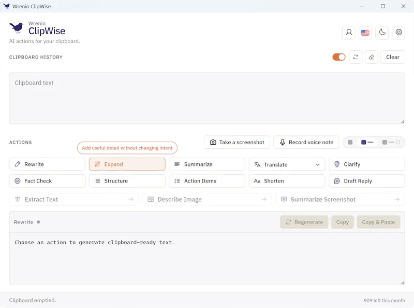This screenshot has width=414, height=308.
Task: Select the compact layout square option
Action: (350, 143)
